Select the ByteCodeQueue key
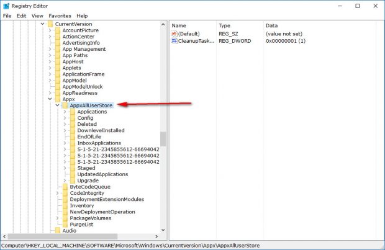The height and width of the screenshot is (250, 385). pyautogui.click(x=90, y=187)
